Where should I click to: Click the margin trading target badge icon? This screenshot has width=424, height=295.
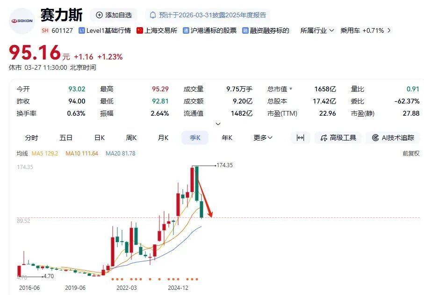(245, 30)
